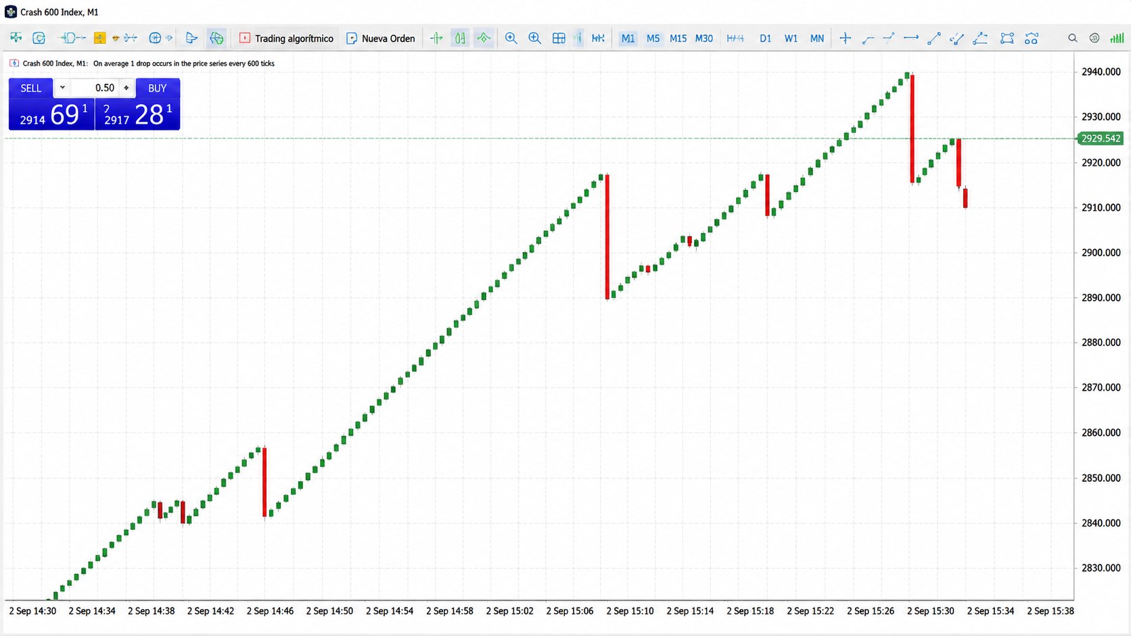
Task: Select the M1 timeframe
Action: pos(628,39)
